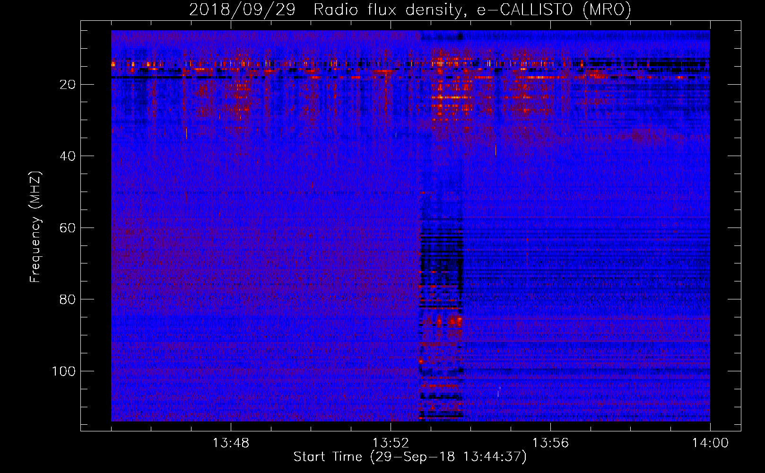765x473 pixels.
Task: Click the 80 MHz frequency tick label
Action: point(68,299)
